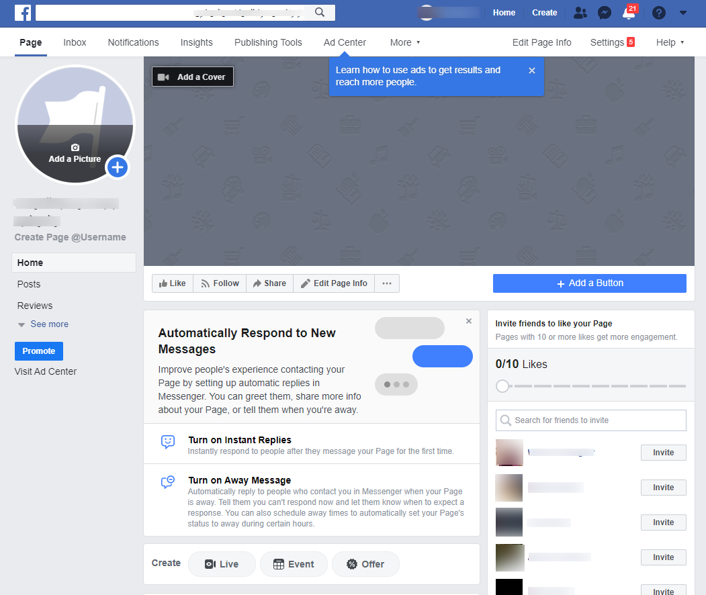Expand the Help dropdown
This screenshot has width=706, height=595.
[669, 42]
